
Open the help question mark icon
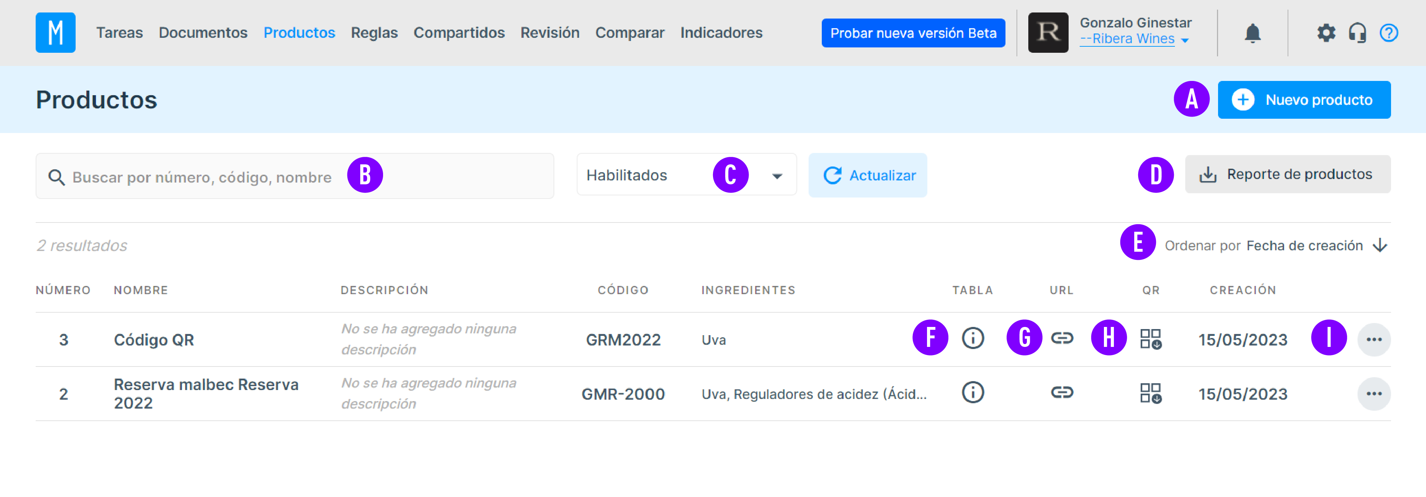[x=1388, y=33]
